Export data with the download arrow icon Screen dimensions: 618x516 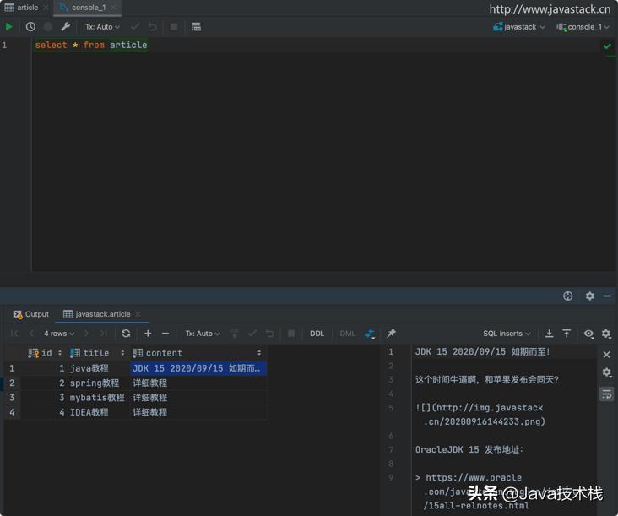pos(549,334)
